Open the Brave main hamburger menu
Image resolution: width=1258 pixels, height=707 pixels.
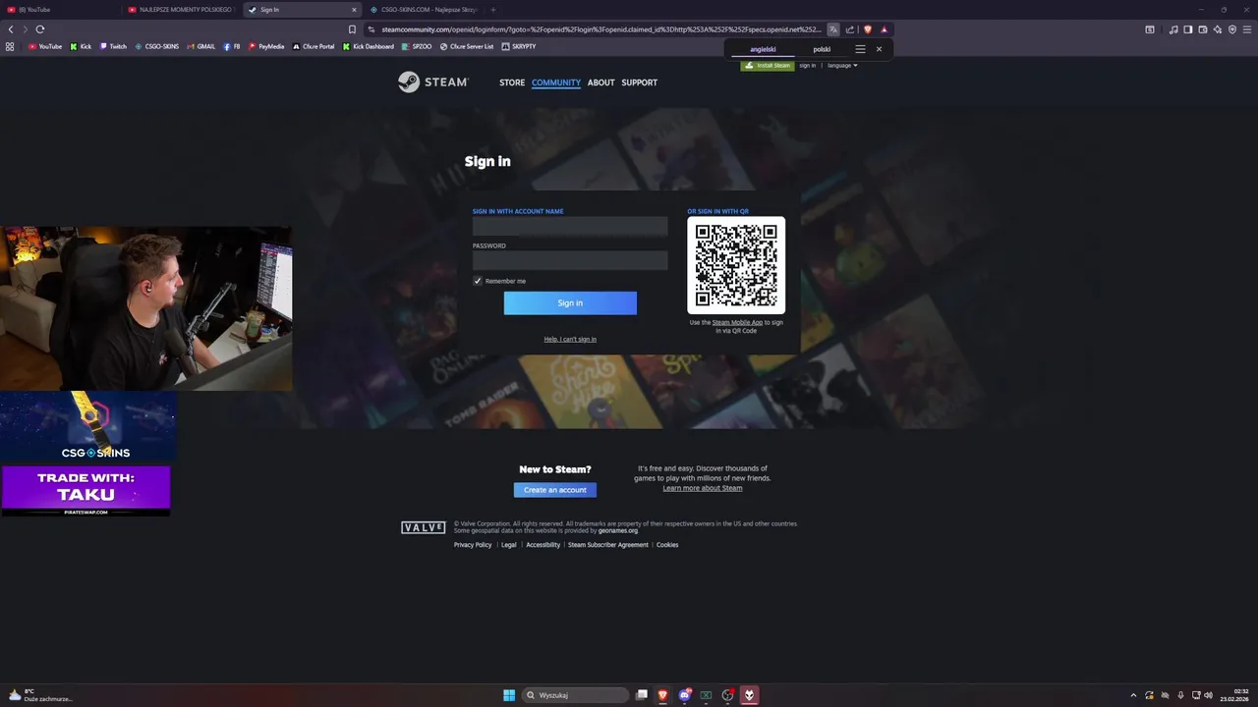point(1247,29)
